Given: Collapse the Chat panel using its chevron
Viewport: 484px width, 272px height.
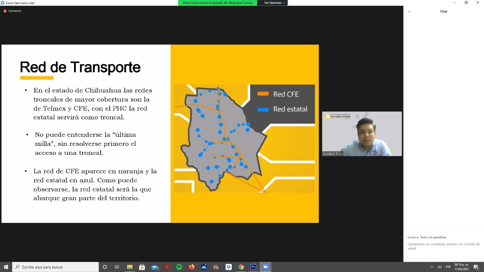Looking at the screenshot, I should click(x=409, y=11).
